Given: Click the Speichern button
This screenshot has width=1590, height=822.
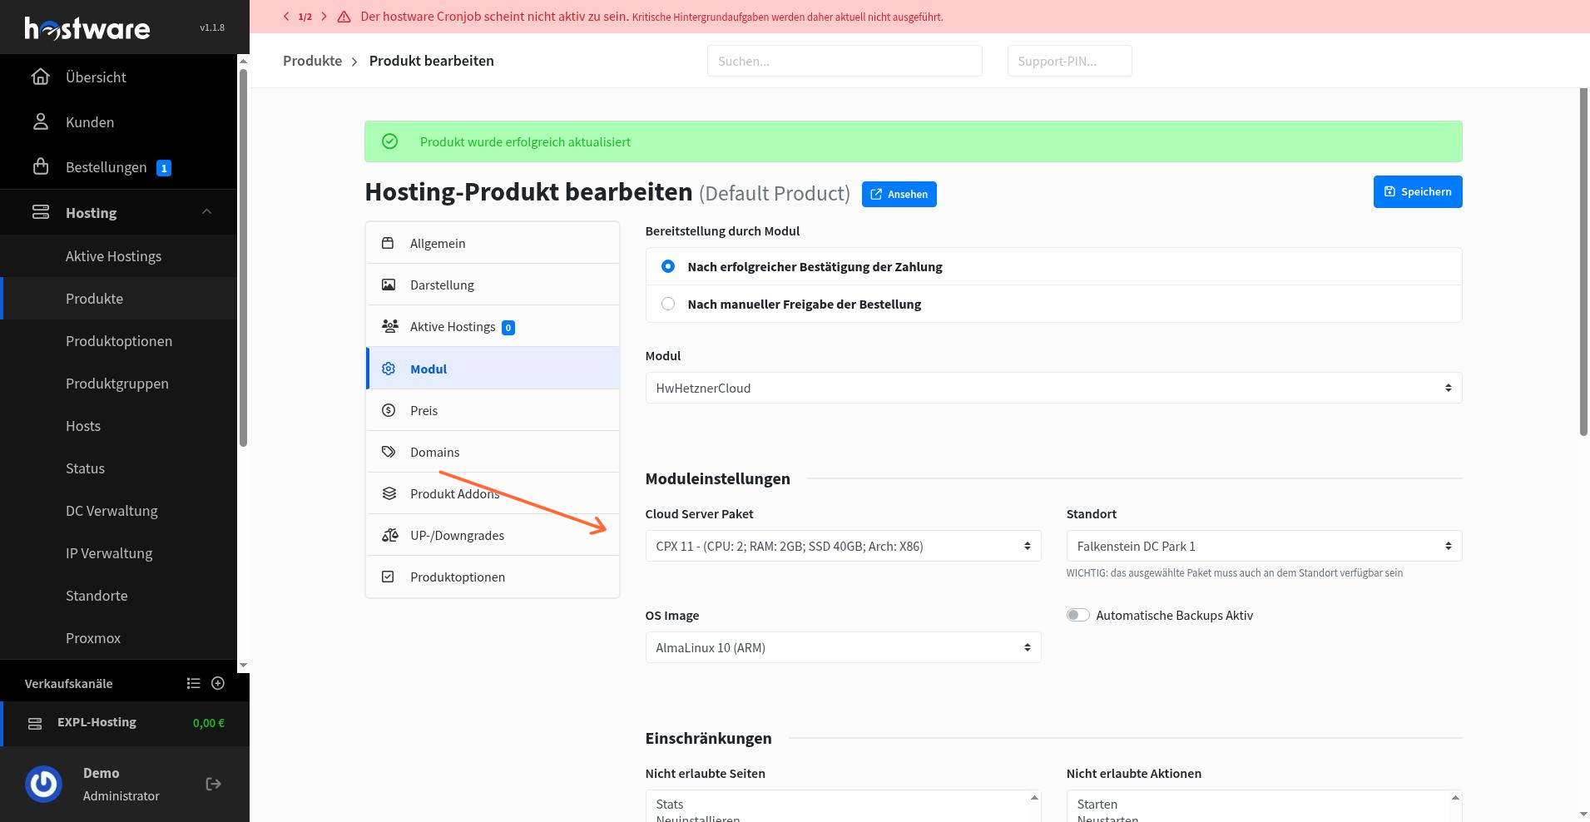Looking at the screenshot, I should [1417, 191].
